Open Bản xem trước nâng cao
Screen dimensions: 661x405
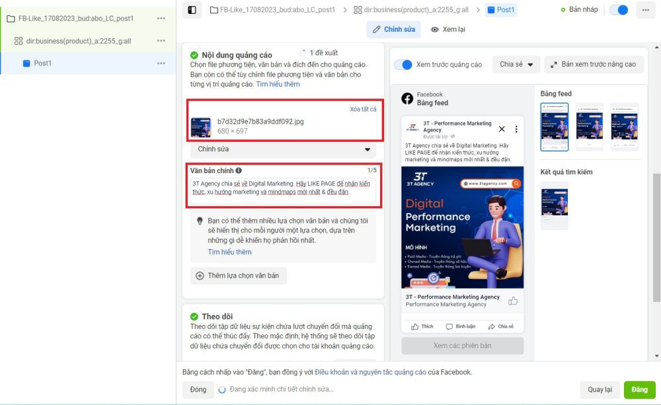click(x=594, y=65)
